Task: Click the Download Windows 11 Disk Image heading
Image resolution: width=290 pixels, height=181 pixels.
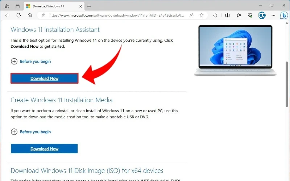Action: pos(87,171)
